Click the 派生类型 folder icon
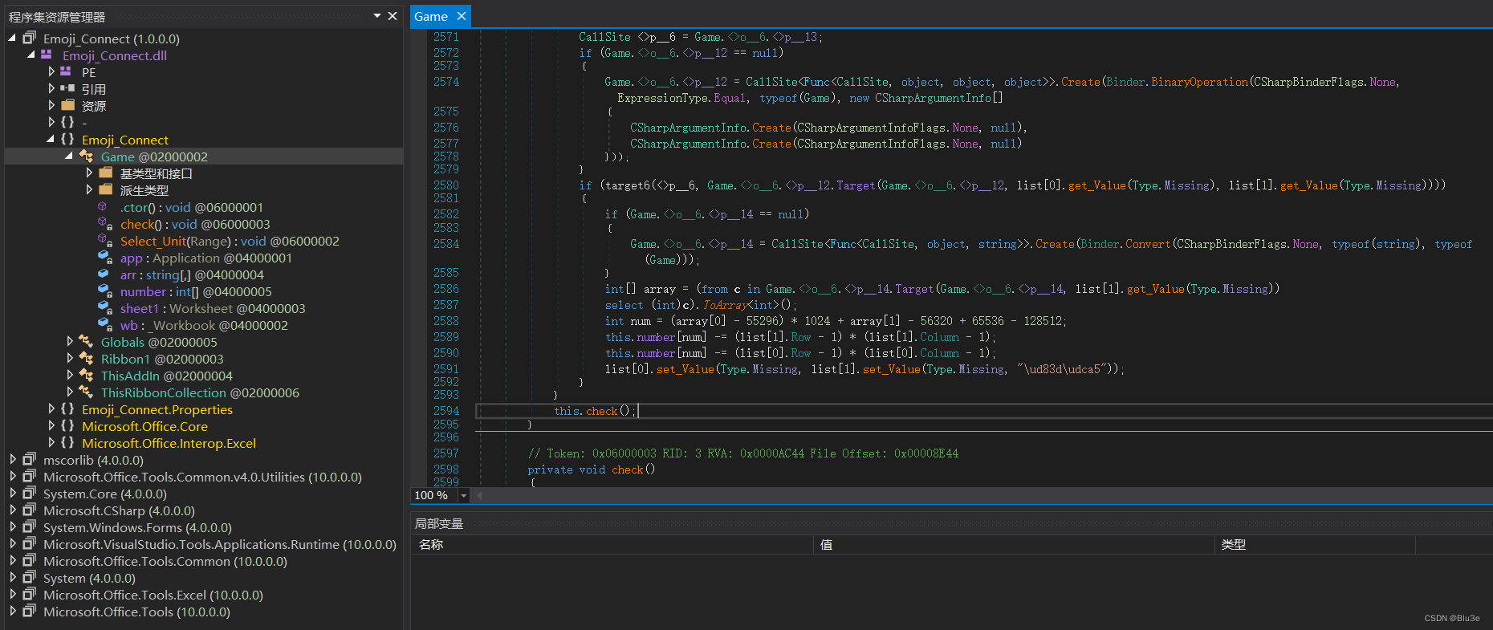This screenshot has width=1493, height=630. [105, 189]
